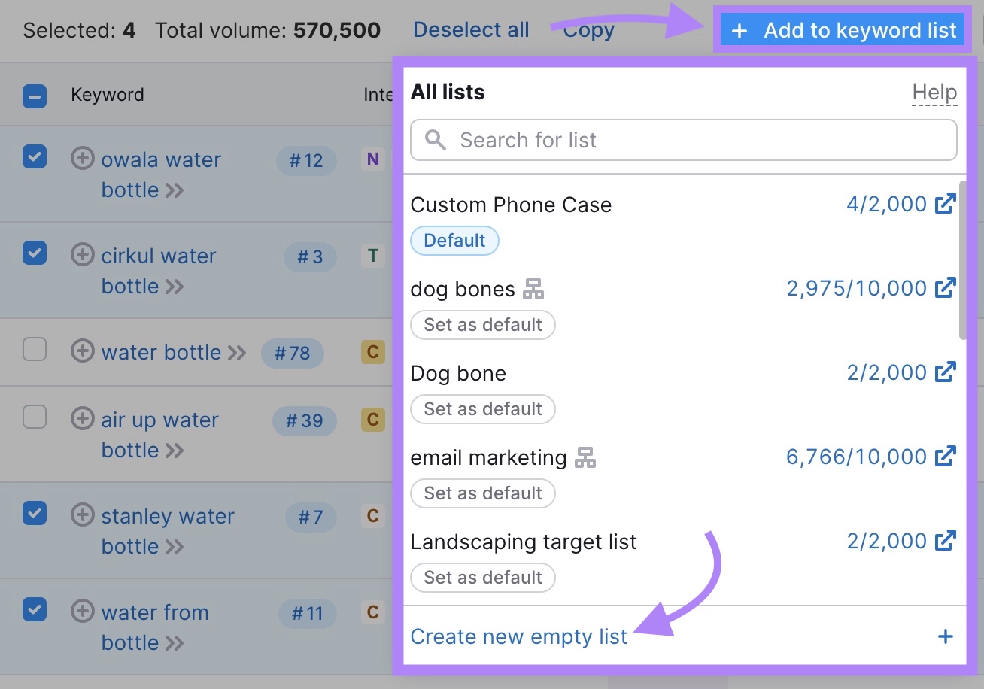
Task: Click the external link icon for Dog bone
Action: click(x=946, y=372)
